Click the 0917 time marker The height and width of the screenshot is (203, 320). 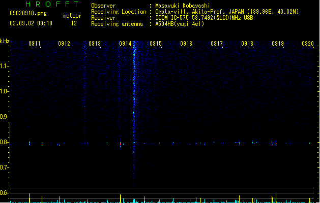(217, 44)
